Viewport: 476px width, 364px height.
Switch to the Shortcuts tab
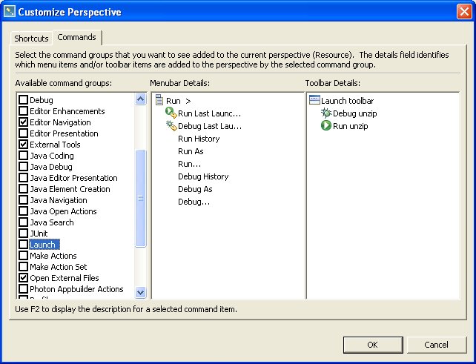tap(31, 38)
